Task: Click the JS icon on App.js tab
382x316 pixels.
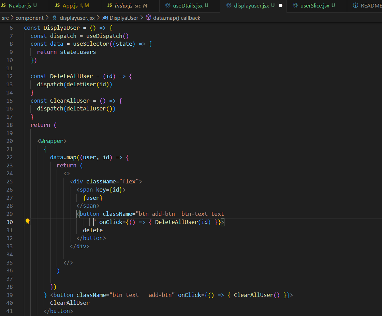Action: (x=58, y=5)
